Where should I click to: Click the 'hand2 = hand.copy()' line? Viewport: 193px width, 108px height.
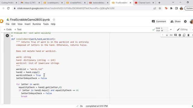[x=28, y=72]
